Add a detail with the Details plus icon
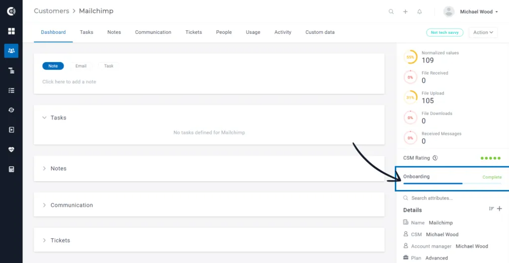Screen dimensions: 509x263 pyautogui.click(x=500, y=209)
